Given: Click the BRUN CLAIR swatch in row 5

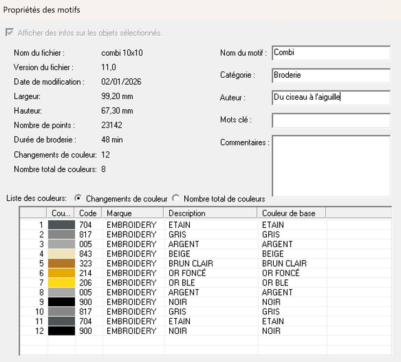Looking at the screenshot, I should (x=61, y=264).
